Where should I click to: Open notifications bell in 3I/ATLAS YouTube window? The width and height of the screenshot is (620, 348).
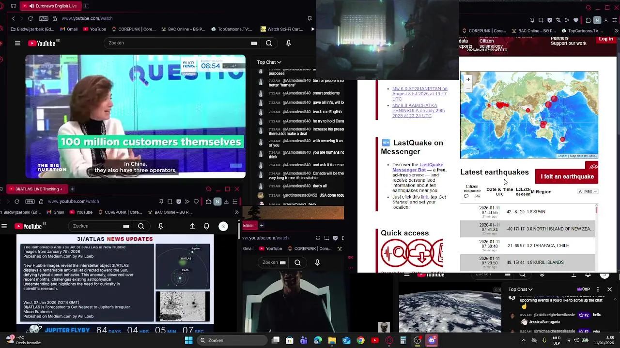click(x=206, y=226)
